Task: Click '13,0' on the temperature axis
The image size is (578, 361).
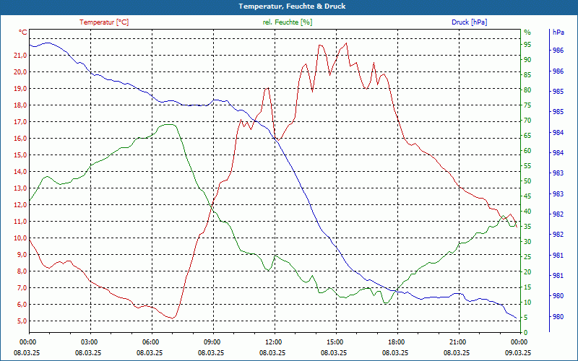Action: [x=20, y=188]
